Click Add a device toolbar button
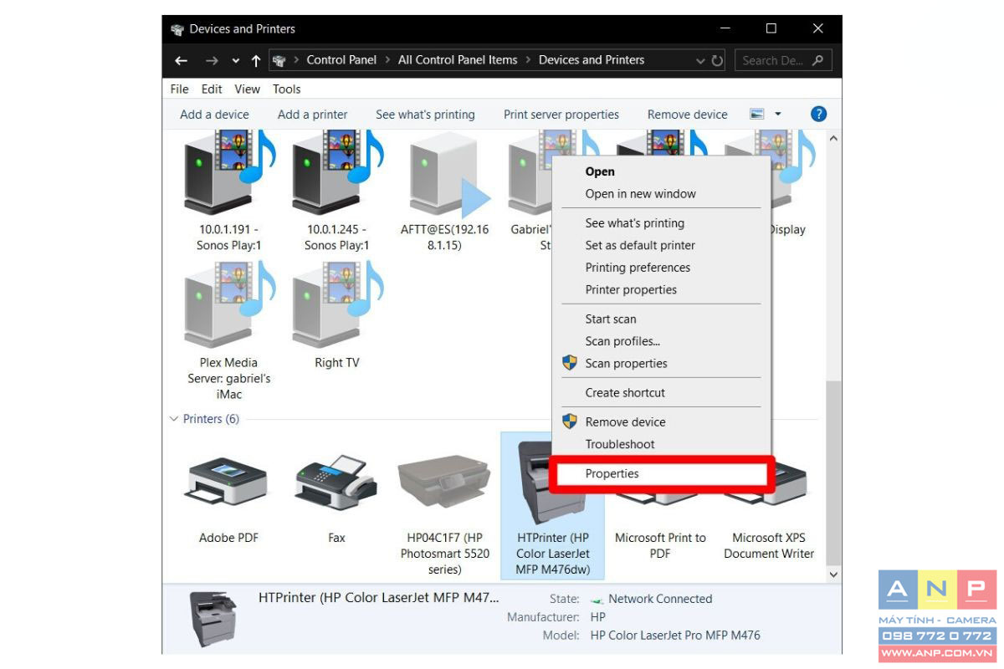The width and height of the screenshot is (1004, 669). coord(214,115)
